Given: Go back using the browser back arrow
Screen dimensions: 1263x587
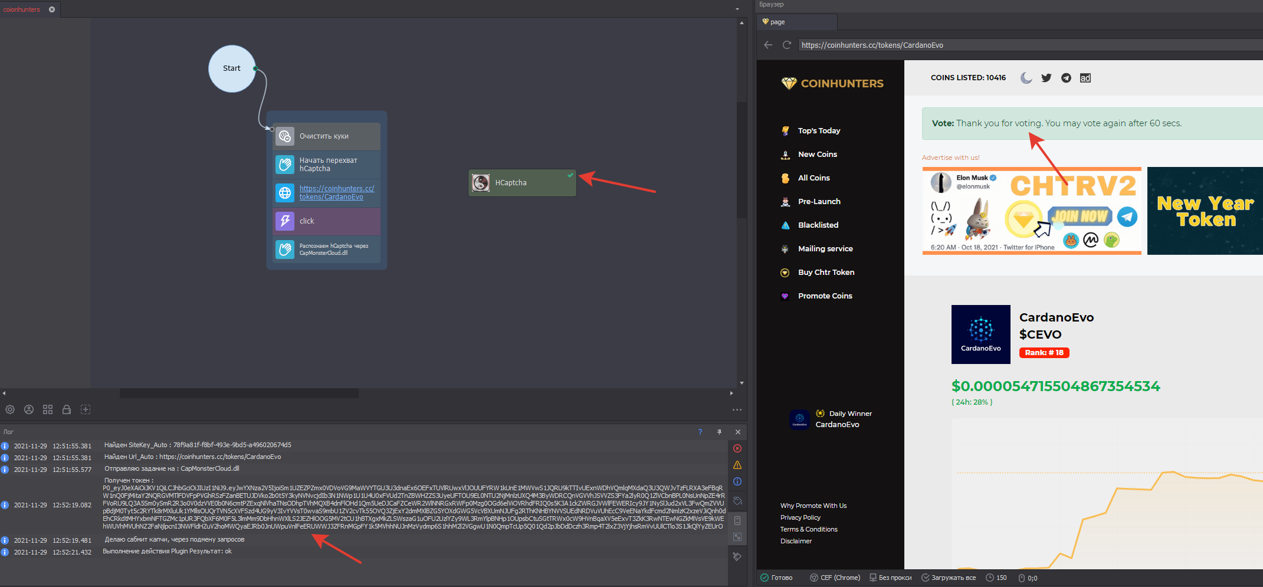Looking at the screenshot, I should (767, 45).
